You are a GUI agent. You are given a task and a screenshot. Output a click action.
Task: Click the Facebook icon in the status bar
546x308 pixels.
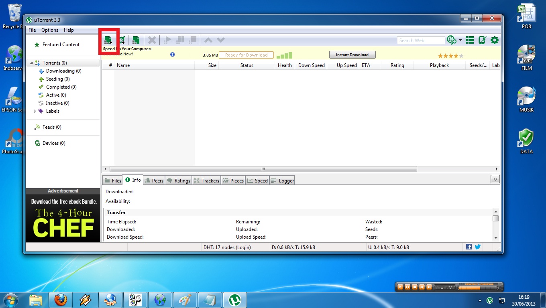tap(469, 247)
